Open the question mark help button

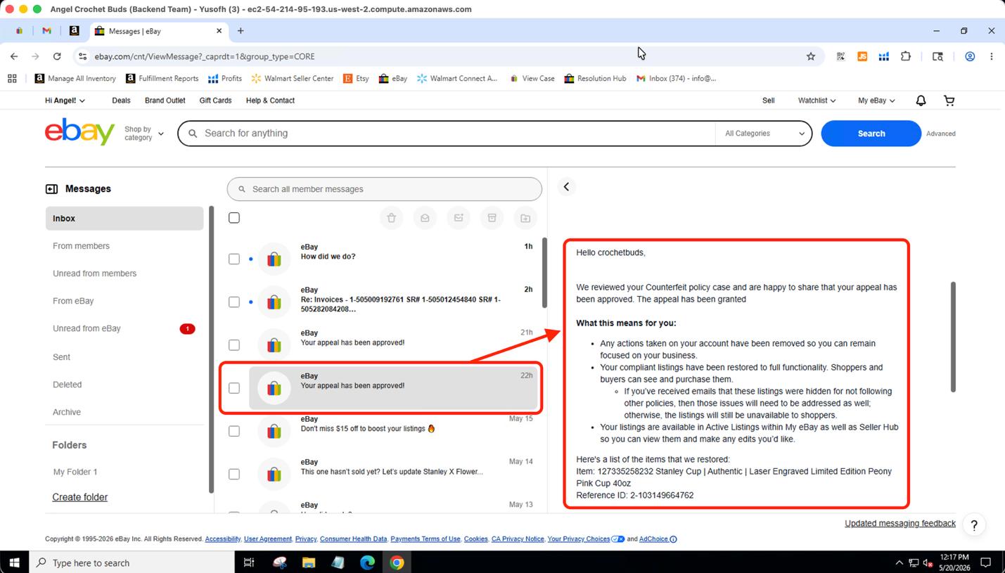click(x=974, y=524)
